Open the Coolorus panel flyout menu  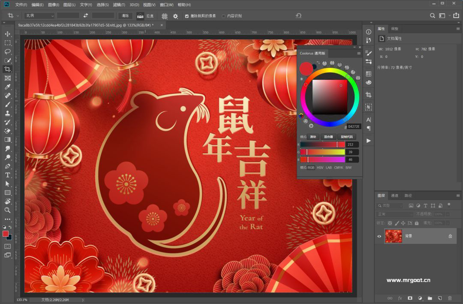359,53
